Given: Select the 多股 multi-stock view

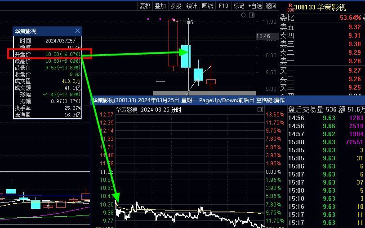Looking at the screenshot, I should pos(176,6).
